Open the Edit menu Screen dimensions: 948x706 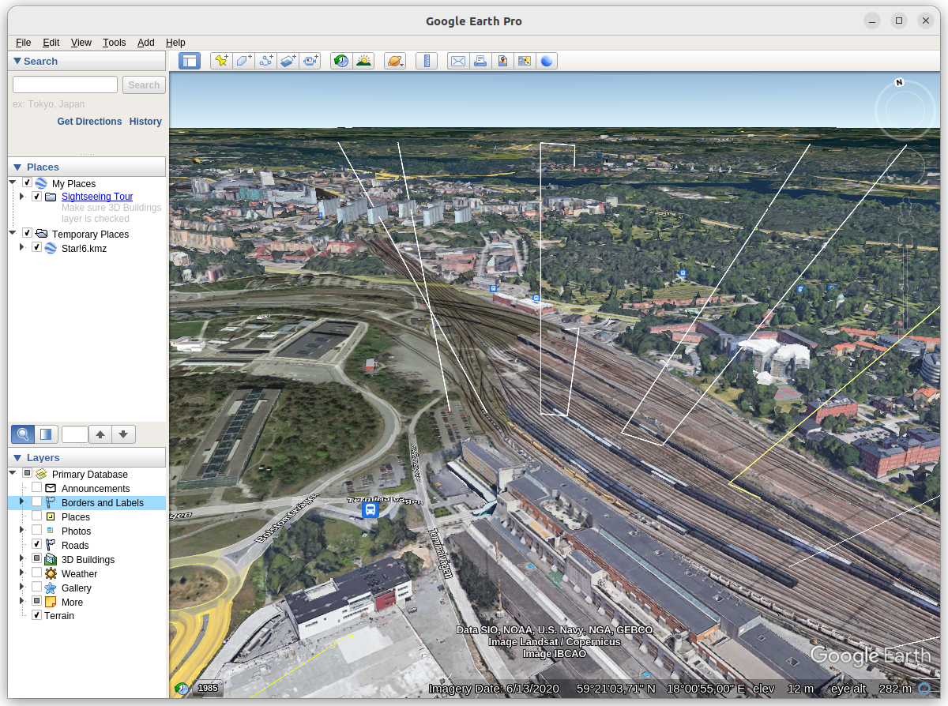(x=51, y=43)
